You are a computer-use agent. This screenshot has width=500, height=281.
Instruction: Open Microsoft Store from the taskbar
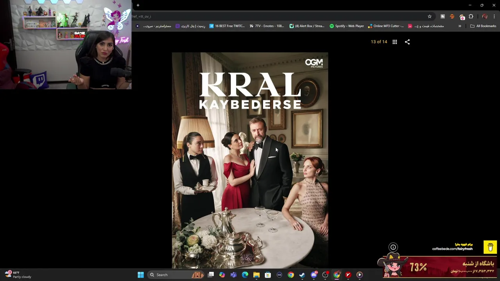click(268, 275)
